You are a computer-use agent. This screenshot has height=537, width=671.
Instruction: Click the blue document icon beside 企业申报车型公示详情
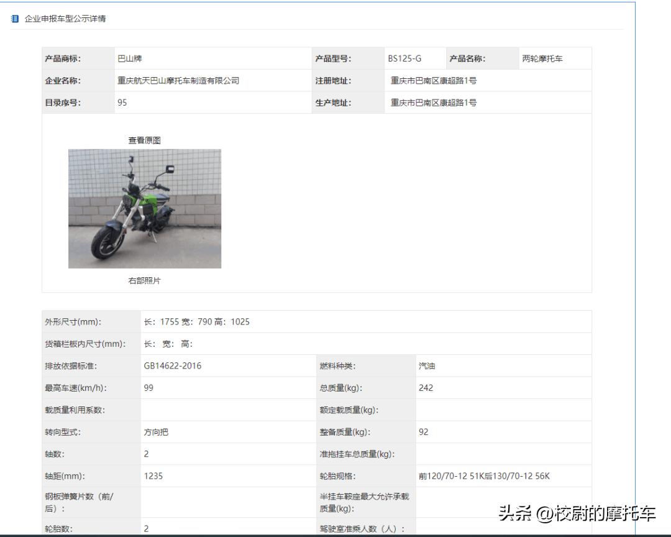[x=15, y=19]
